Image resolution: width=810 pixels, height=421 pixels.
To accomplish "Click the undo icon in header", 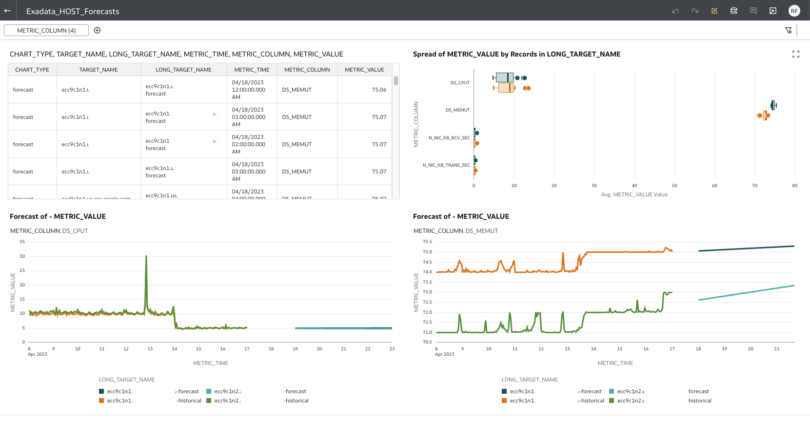I will (675, 11).
